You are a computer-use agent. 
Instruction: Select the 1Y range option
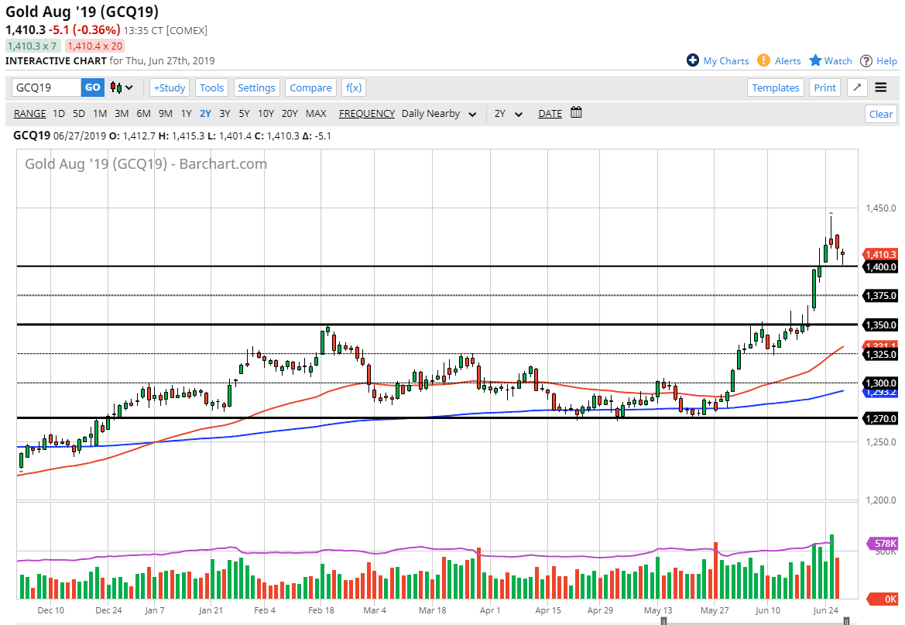click(x=186, y=114)
